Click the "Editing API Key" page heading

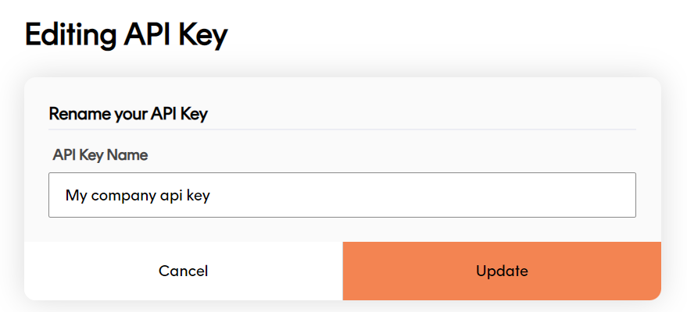coord(126,36)
